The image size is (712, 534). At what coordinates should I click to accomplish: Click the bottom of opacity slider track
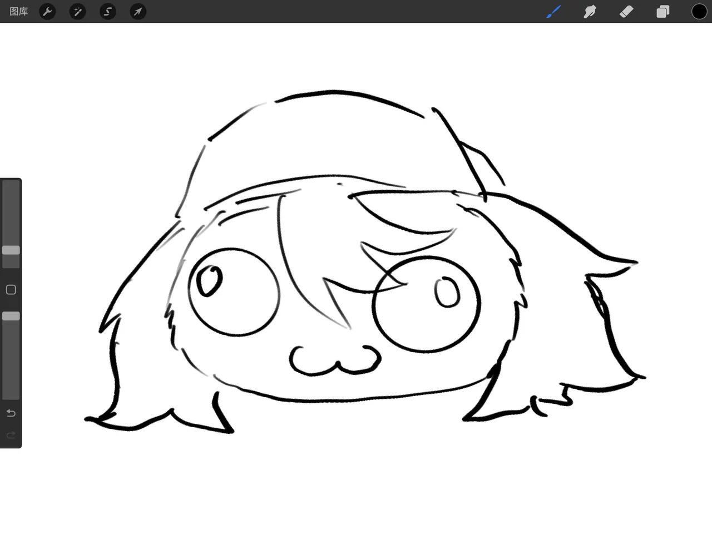[11, 394]
